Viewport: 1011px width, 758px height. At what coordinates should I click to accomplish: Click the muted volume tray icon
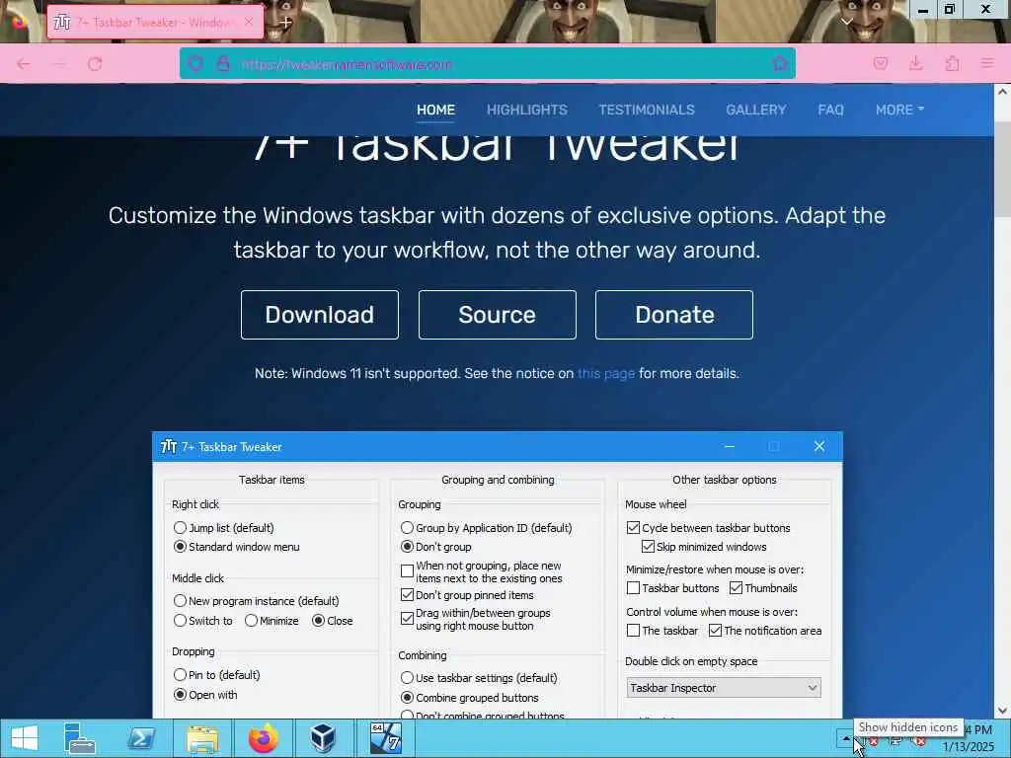tap(919, 740)
